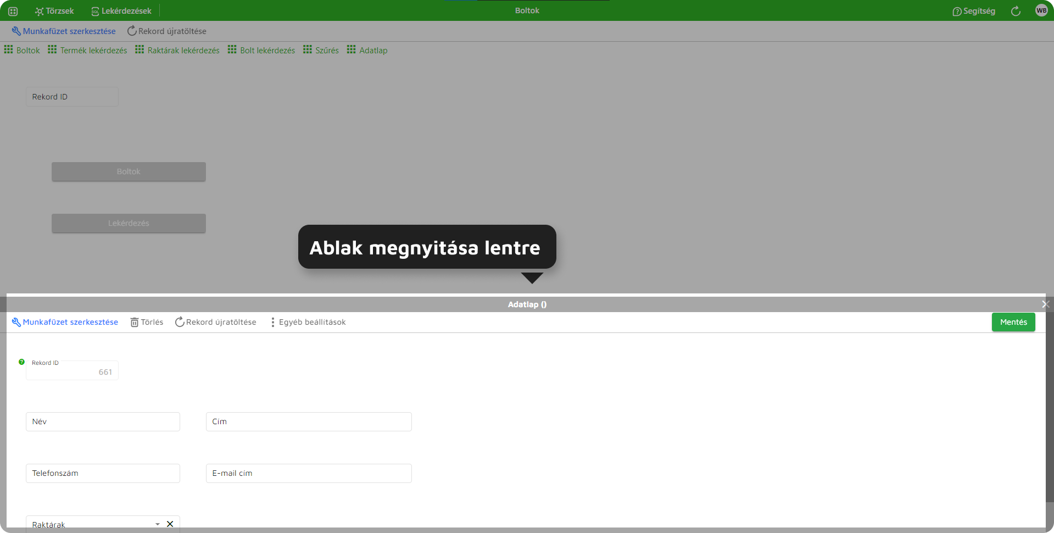
Task: Clear the Raktárak field with X
Action: point(170,524)
